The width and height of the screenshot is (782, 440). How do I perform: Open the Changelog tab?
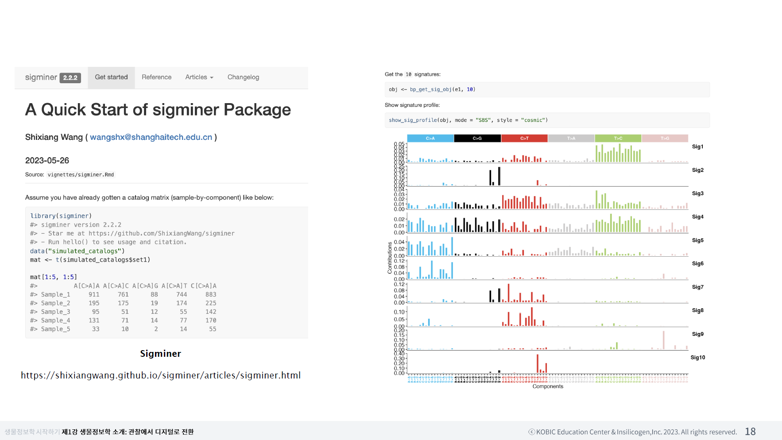(x=243, y=77)
